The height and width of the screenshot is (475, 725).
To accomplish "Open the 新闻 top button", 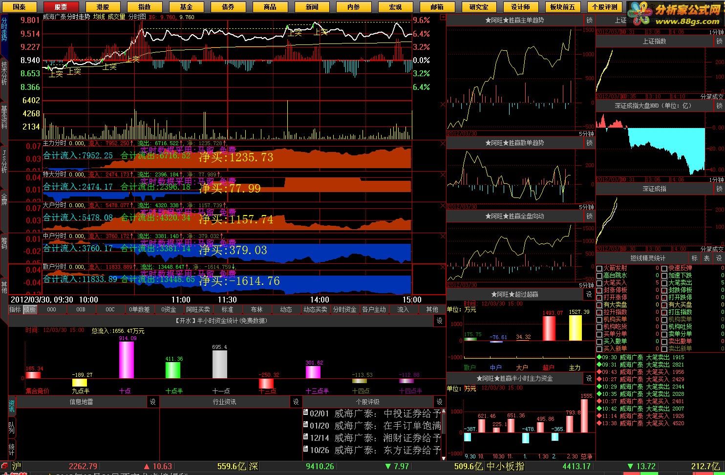I will pos(312,7).
